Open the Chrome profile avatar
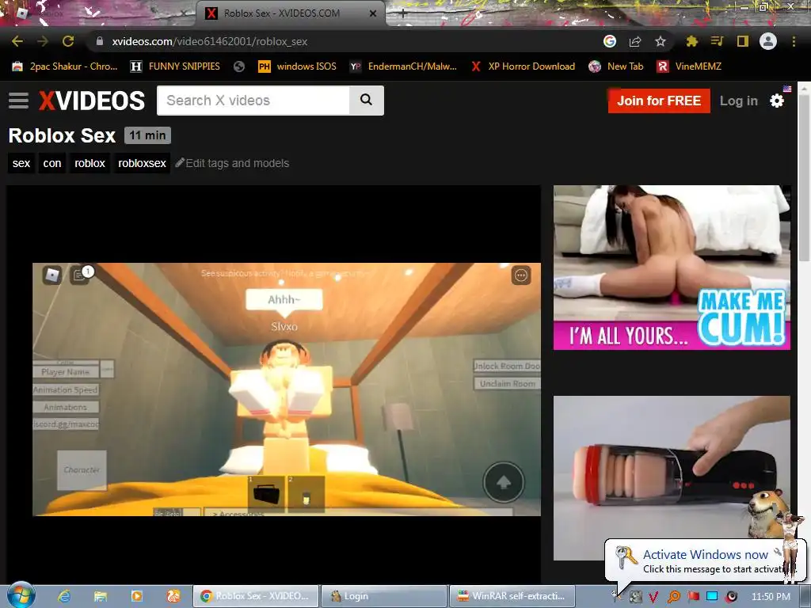The image size is (811, 608). click(x=768, y=41)
